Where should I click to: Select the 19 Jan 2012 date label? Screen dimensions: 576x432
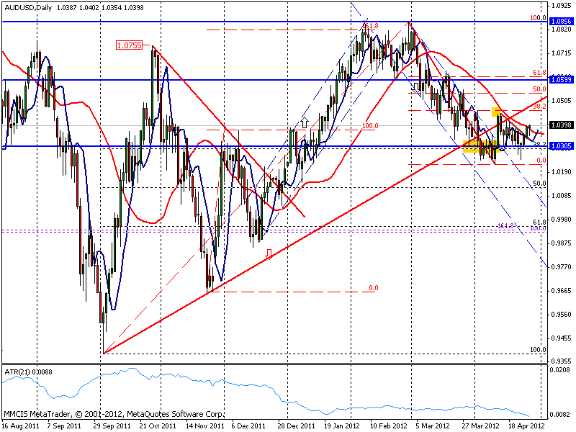(x=341, y=426)
